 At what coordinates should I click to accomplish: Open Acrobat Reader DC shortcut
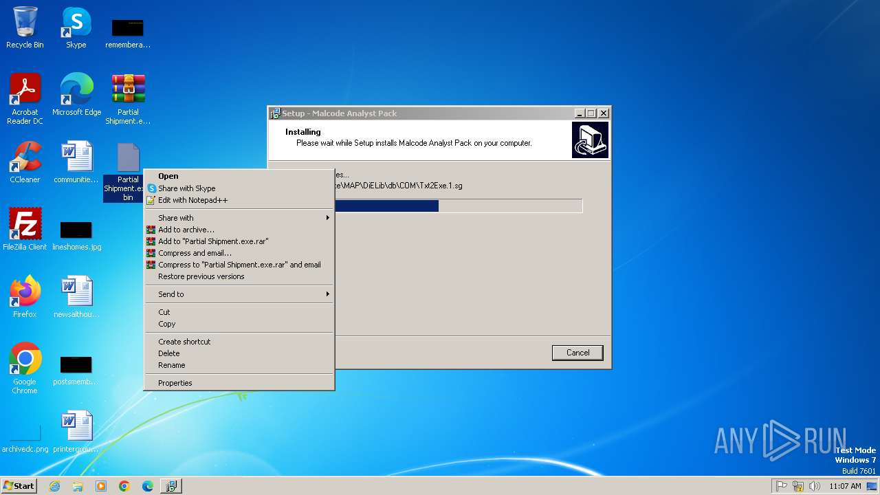(25, 99)
